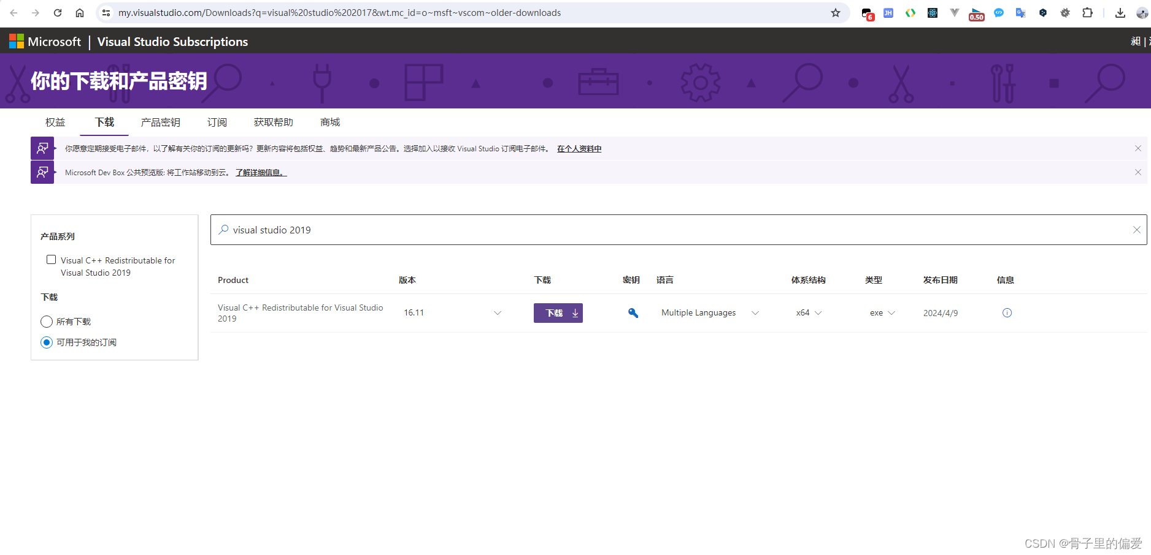Open the Google Translate extension icon
The width and height of the screenshot is (1151, 555).
coord(1021,13)
